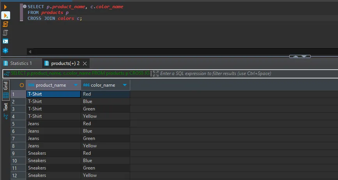The image size is (338, 180).
Task: Select row number 5 header
Action: tap(18, 124)
